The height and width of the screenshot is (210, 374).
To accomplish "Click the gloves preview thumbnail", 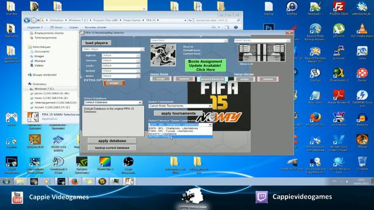I will click(x=262, y=52).
